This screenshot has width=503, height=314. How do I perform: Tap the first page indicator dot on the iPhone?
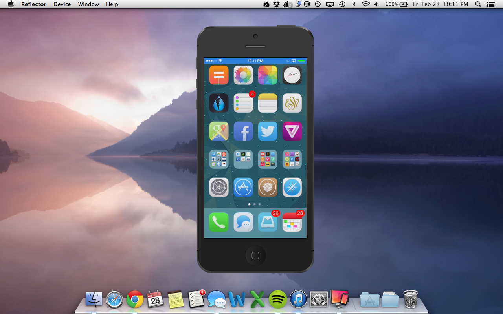(250, 204)
